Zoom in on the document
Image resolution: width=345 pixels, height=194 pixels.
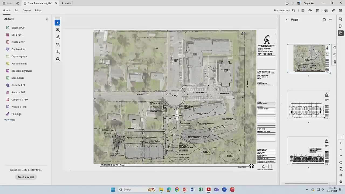tap(341, 175)
